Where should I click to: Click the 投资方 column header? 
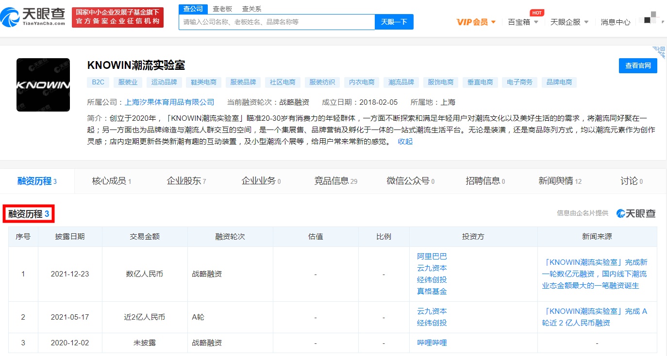[x=473, y=237]
